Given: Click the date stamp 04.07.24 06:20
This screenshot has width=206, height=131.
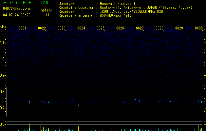Looking at the screenshot, I should (x=17, y=15).
